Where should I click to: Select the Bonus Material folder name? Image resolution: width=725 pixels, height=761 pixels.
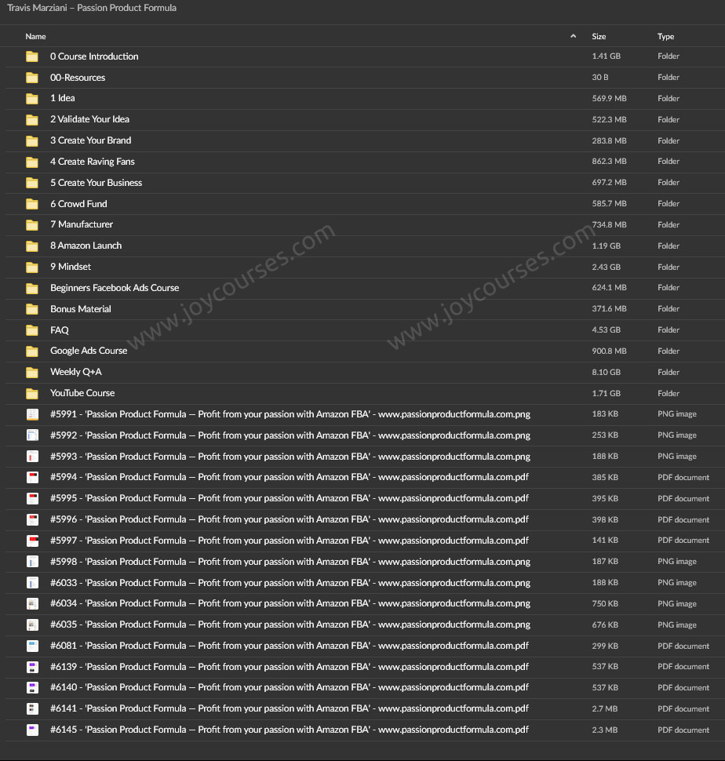click(81, 308)
